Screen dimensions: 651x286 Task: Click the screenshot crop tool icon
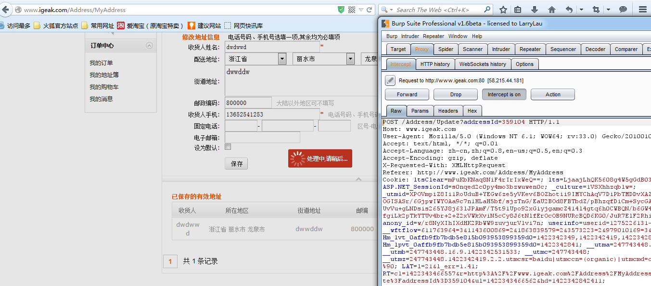[596, 10]
